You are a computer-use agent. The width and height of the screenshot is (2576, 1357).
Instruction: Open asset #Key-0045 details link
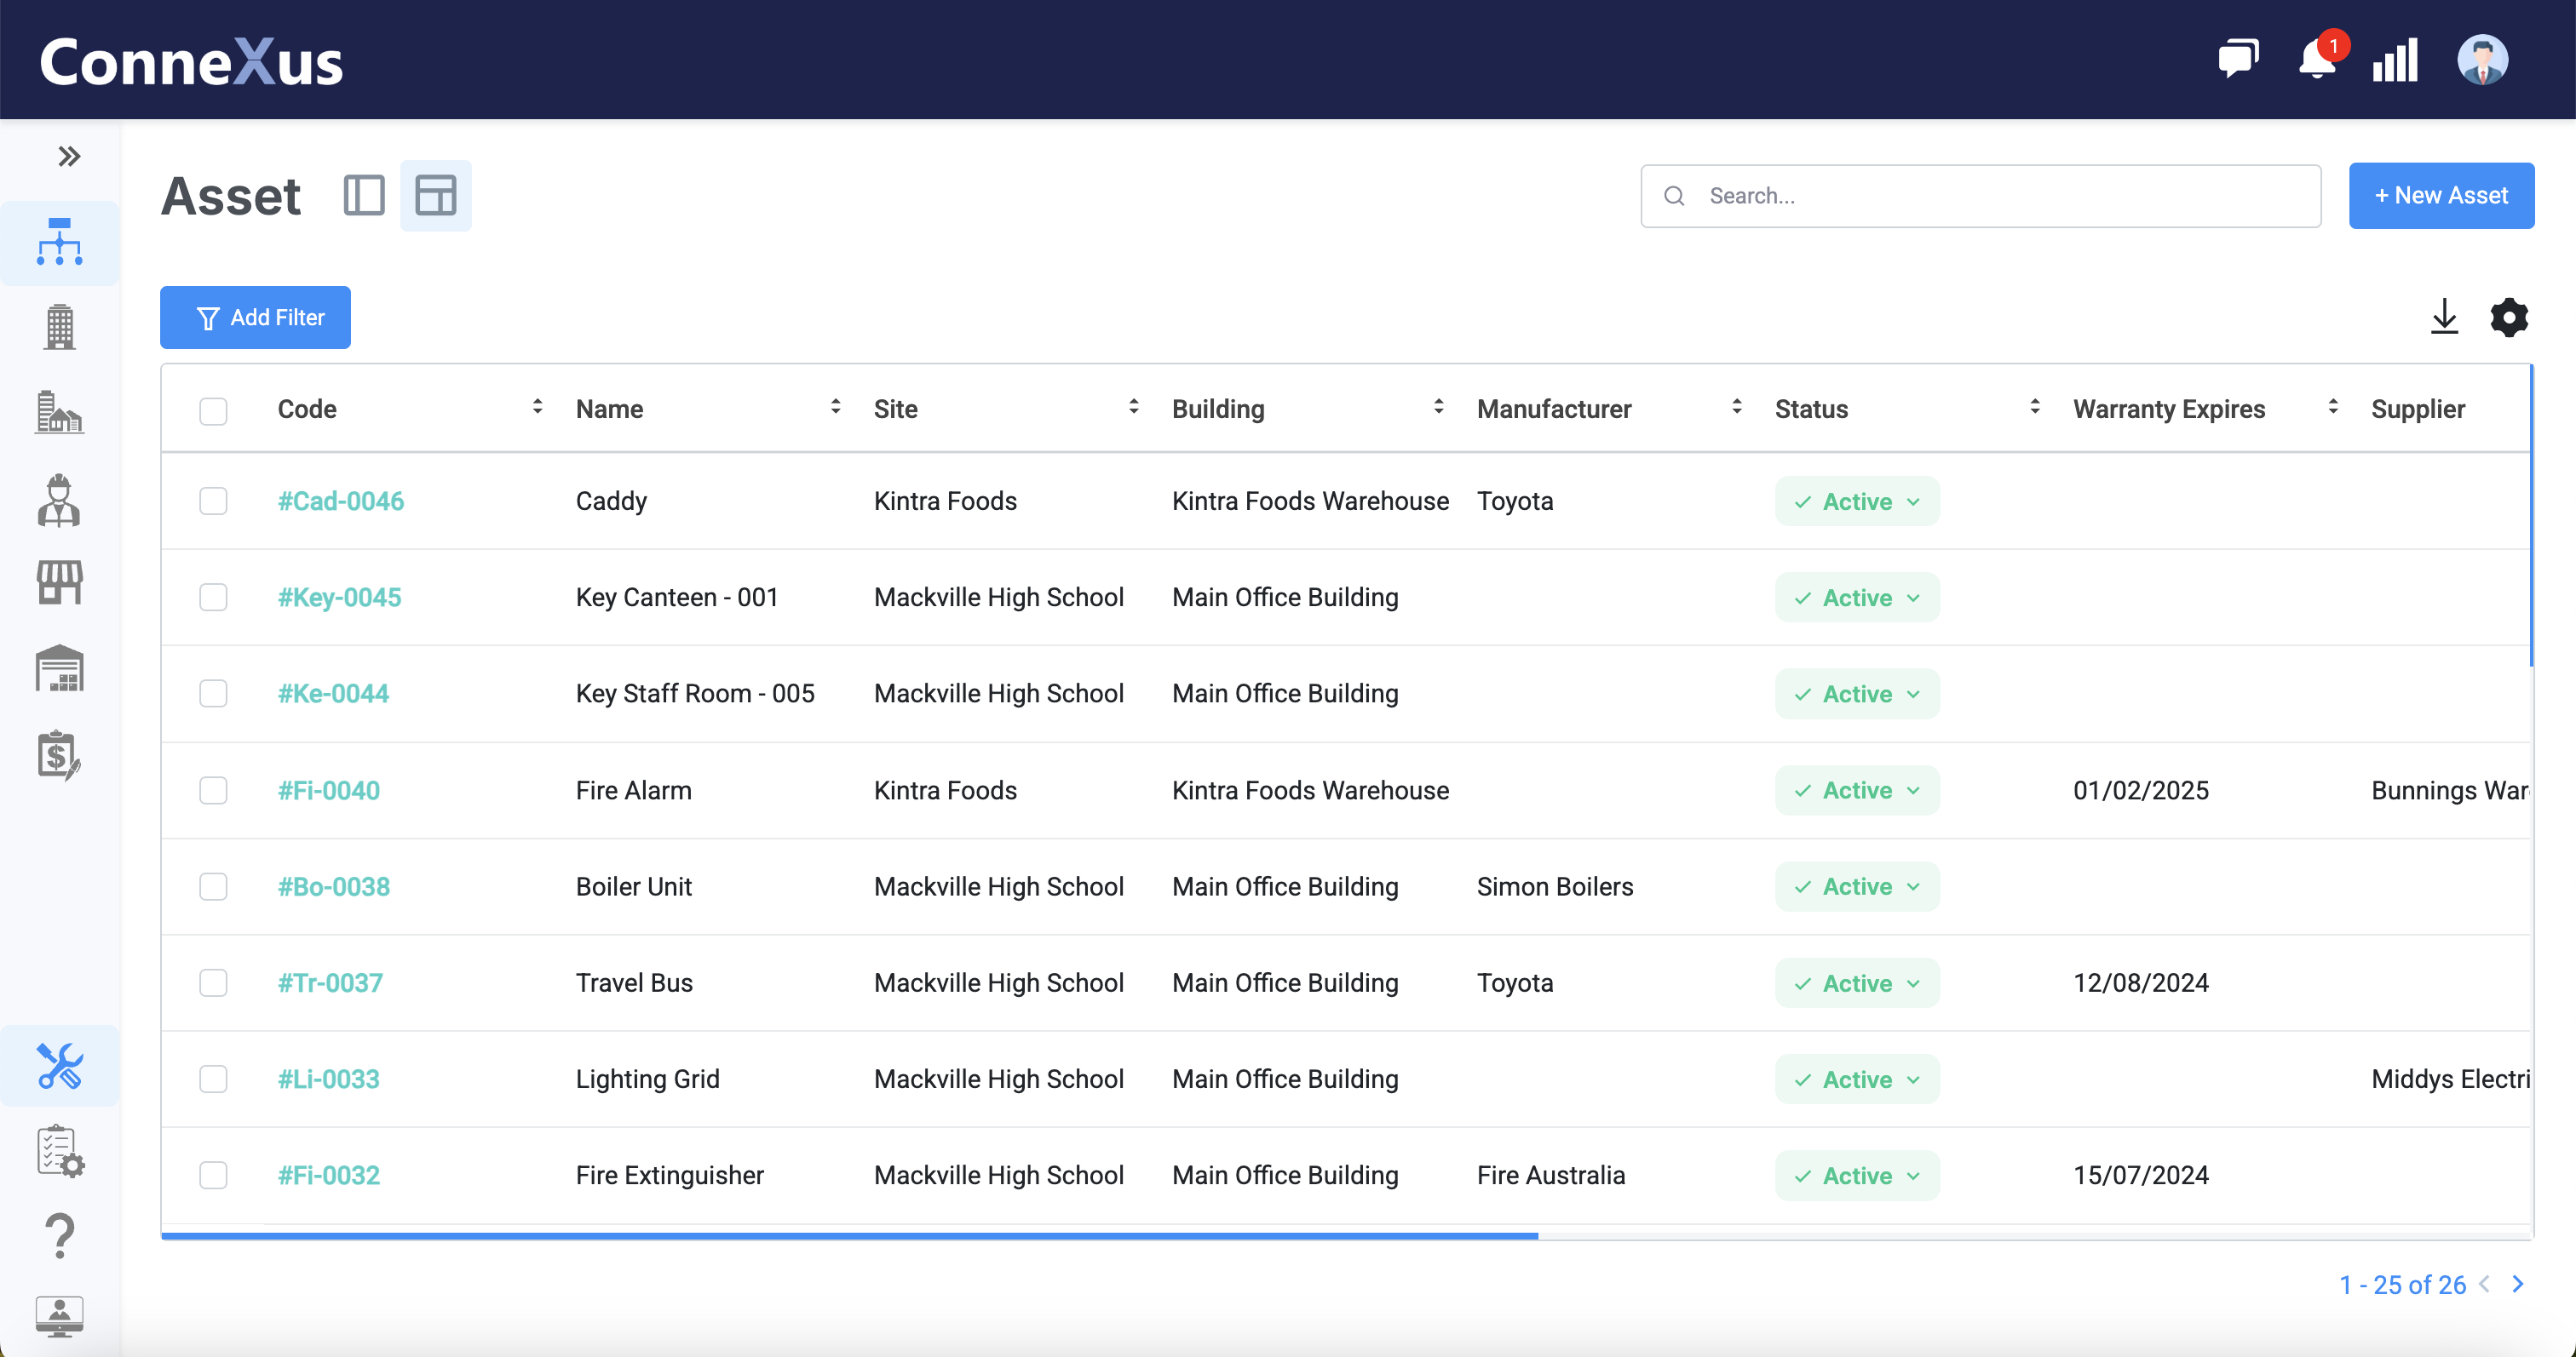[x=339, y=597]
